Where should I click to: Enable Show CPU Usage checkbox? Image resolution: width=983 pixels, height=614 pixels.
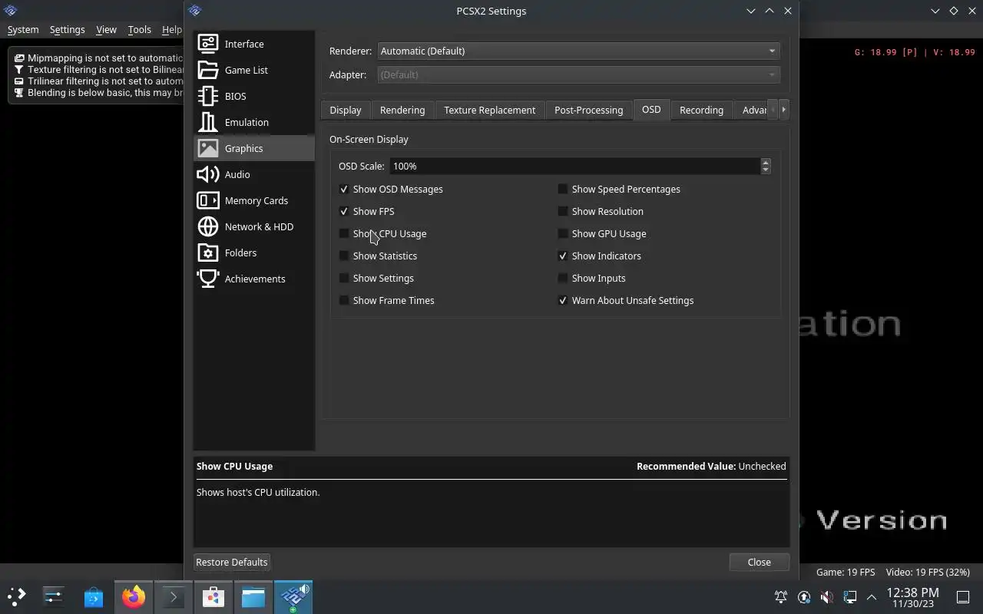coord(344,233)
